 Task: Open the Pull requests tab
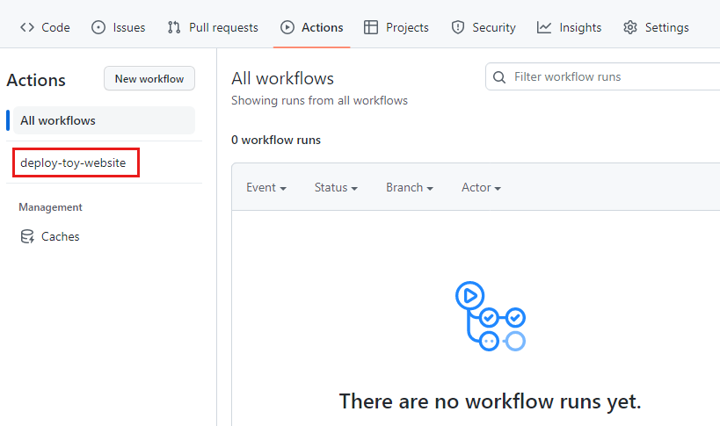213,27
